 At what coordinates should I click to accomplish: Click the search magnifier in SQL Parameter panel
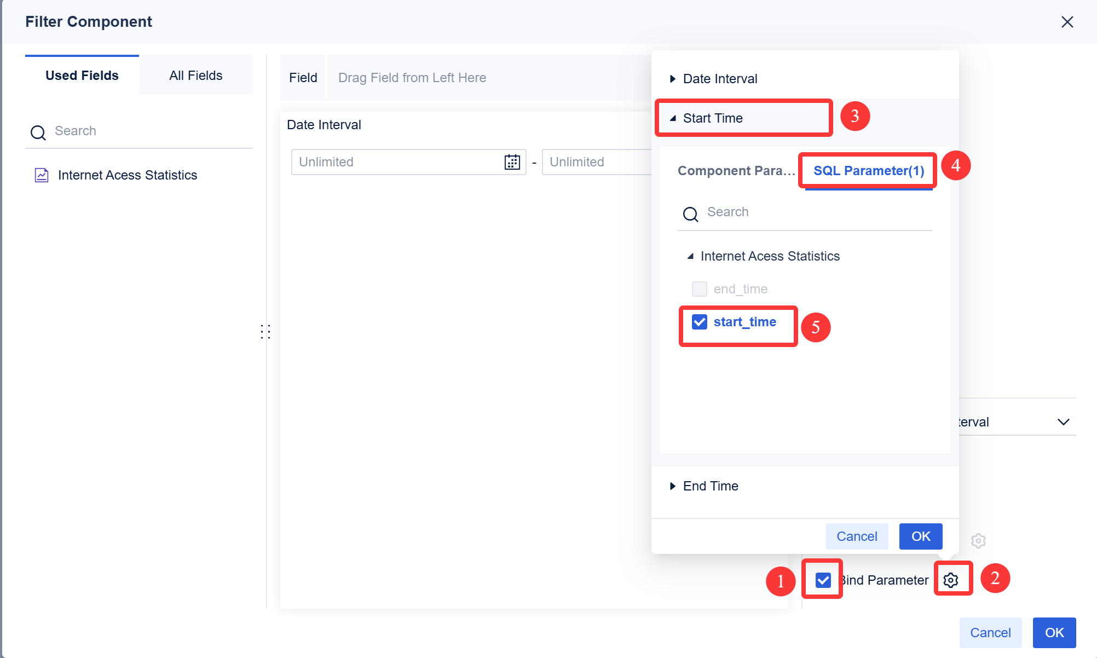click(x=690, y=214)
